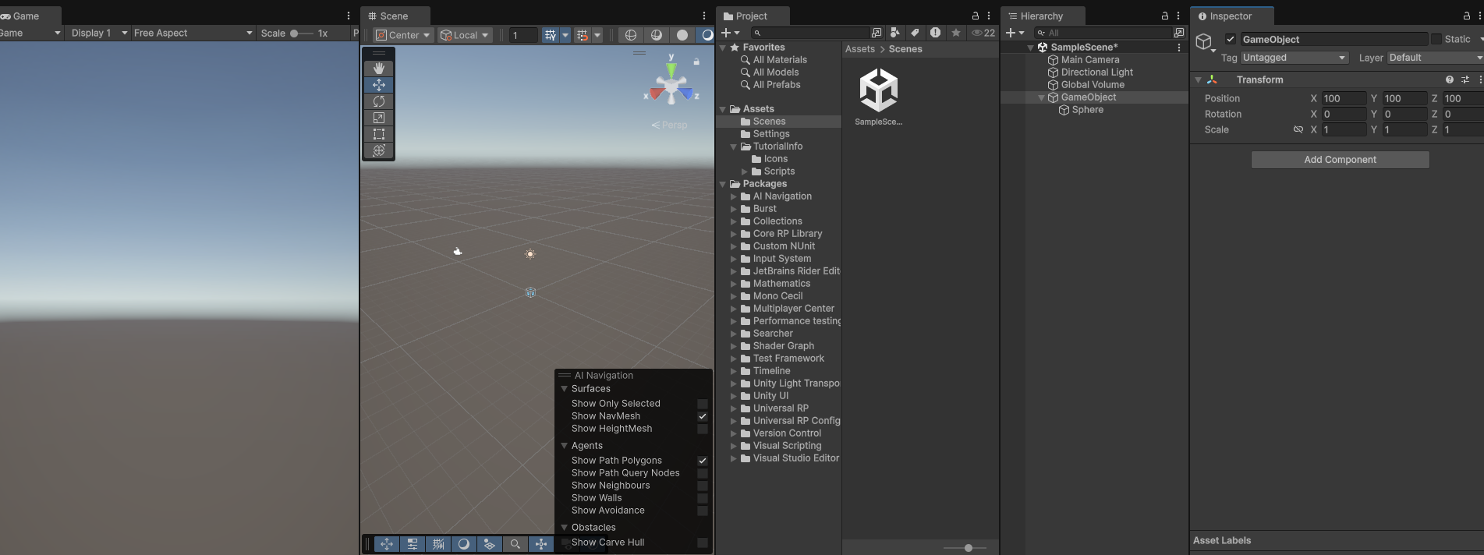The height and width of the screenshot is (555, 1484).
Task: Collapse the Agents section in AI Navigation
Action: click(564, 446)
